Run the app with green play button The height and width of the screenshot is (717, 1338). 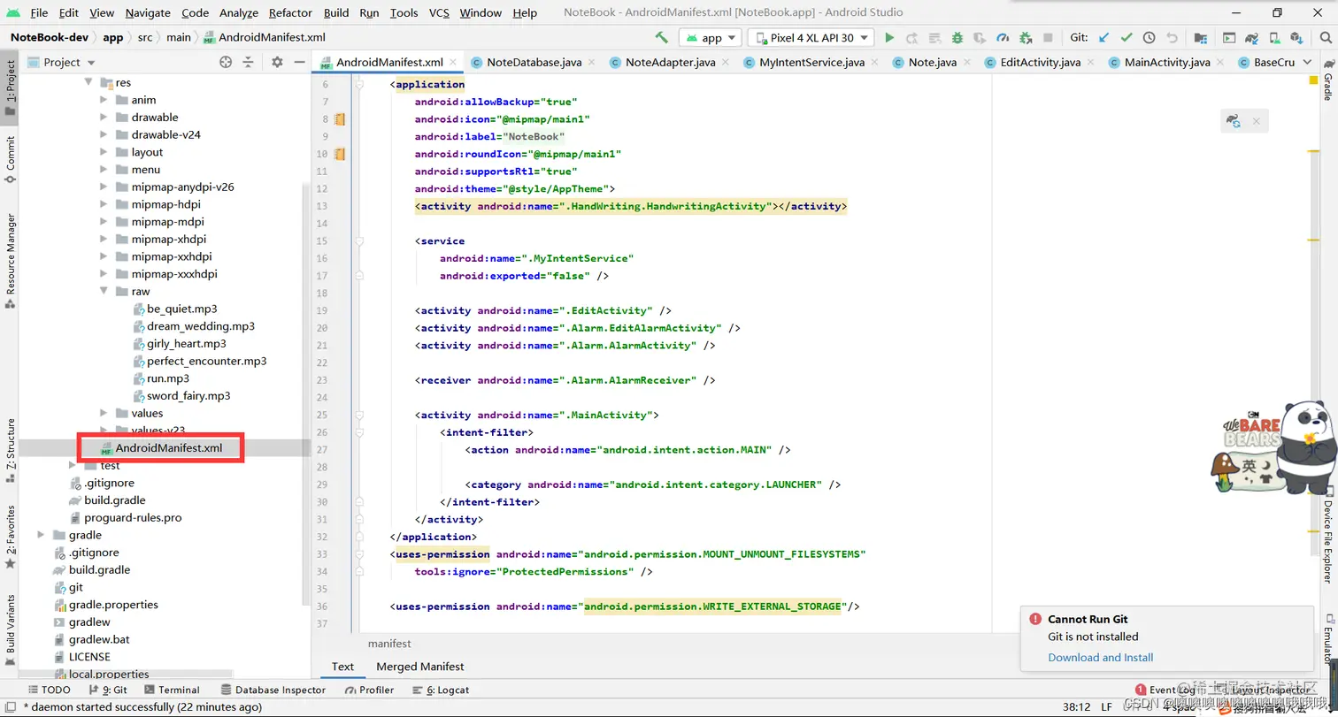(x=889, y=38)
